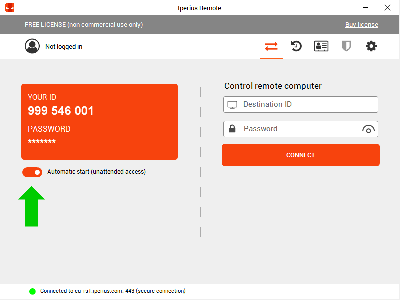Click the masked password under PASSWORD
The width and height of the screenshot is (400, 300).
[x=42, y=141]
